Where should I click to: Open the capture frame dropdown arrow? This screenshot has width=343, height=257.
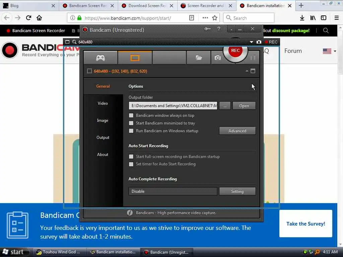(x=251, y=42)
